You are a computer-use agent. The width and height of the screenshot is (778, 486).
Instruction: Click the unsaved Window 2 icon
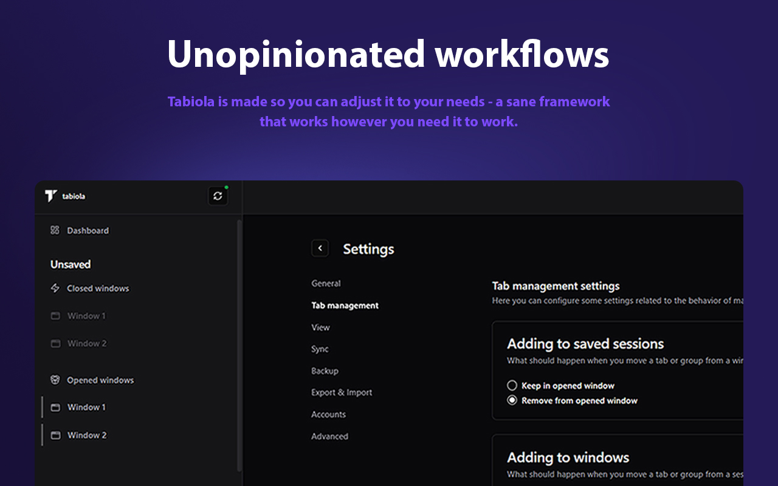click(x=55, y=343)
